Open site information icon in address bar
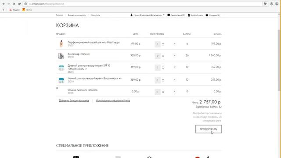This screenshot has width=281, height=158. (x=25, y=4)
